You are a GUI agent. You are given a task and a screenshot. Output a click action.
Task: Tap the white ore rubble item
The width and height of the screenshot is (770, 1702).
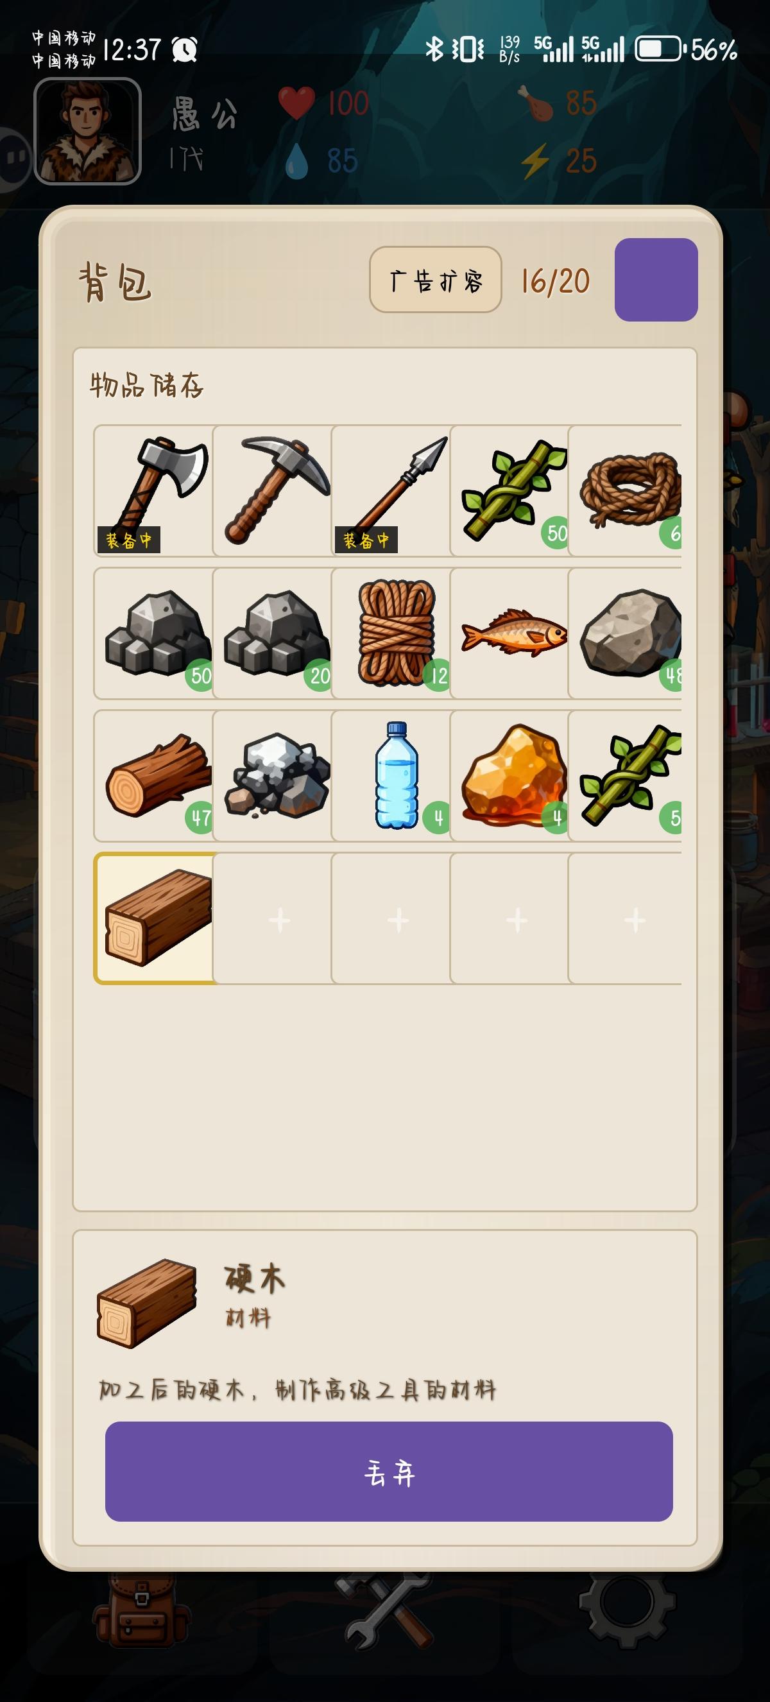point(272,776)
